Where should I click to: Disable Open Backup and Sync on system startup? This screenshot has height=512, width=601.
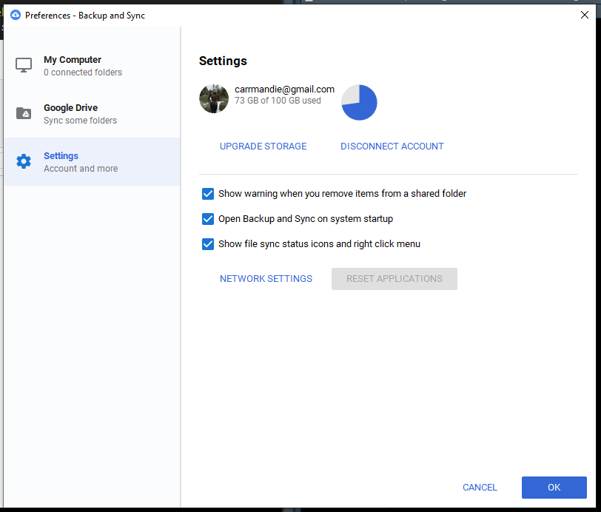[208, 219]
